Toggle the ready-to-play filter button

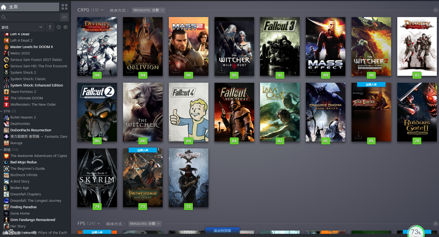pyautogui.click(x=66, y=27)
